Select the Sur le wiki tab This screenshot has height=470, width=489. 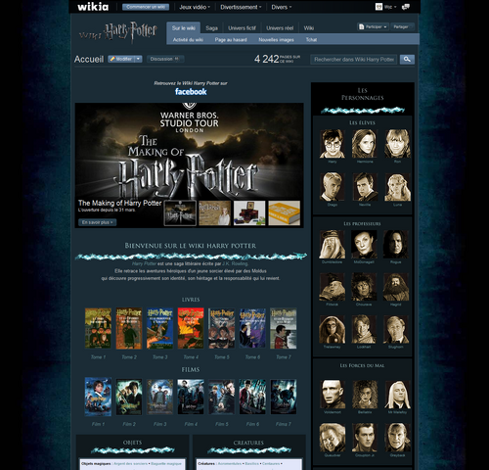pos(184,28)
